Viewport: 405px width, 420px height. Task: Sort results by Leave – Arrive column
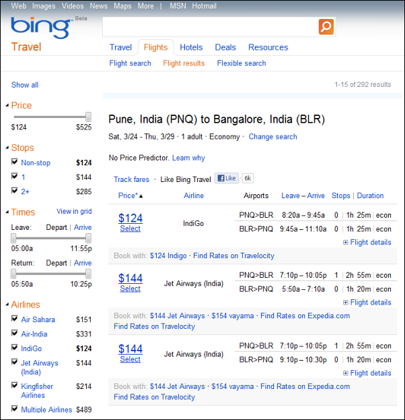(303, 196)
